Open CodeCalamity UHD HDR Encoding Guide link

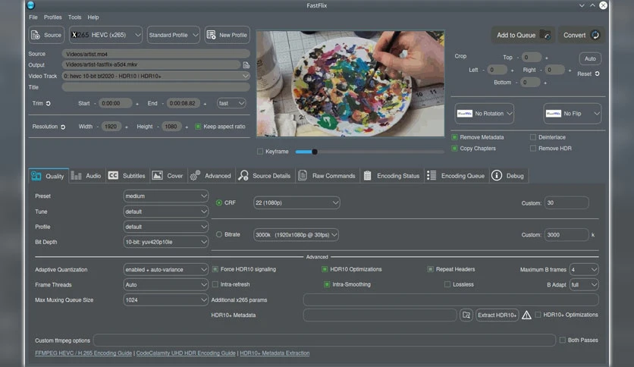tap(186, 353)
